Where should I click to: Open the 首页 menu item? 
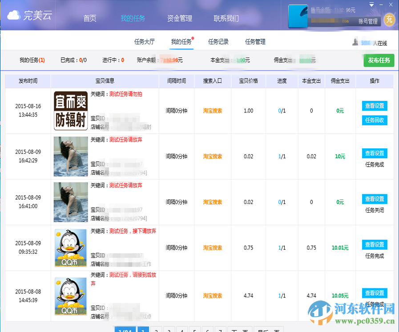click(89, 19)
